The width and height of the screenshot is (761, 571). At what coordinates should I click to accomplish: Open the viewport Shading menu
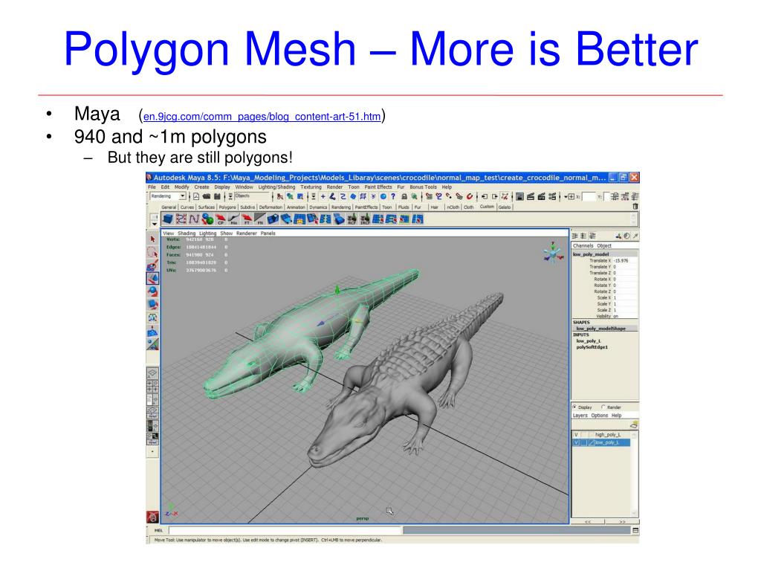click(187, 233)
